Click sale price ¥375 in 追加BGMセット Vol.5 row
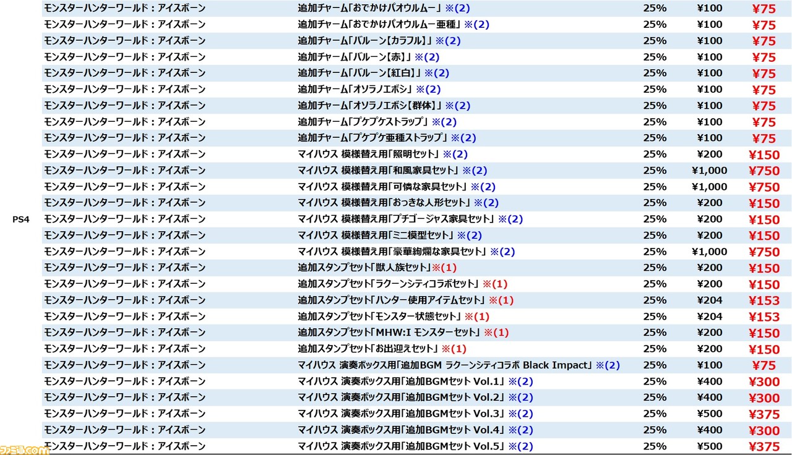 [764, 447]
